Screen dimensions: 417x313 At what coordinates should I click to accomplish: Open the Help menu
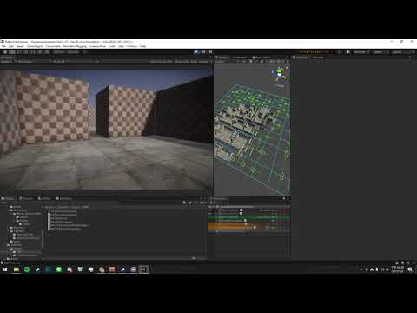142,46
